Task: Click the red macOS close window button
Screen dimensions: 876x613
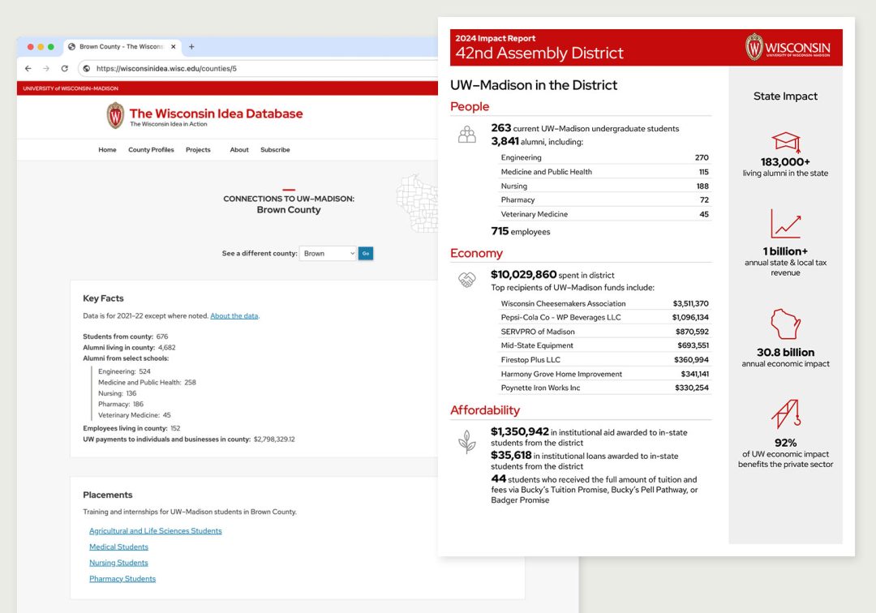Action: [31, 47]
